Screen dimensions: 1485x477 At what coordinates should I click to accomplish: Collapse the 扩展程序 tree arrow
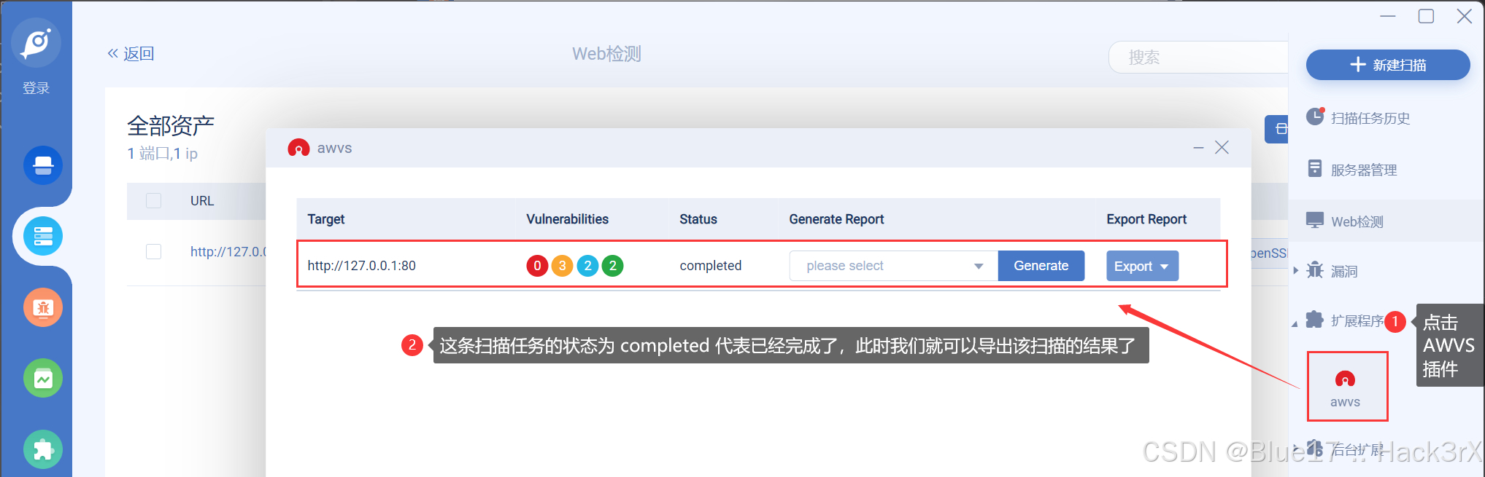click(x=1295, y=323)
